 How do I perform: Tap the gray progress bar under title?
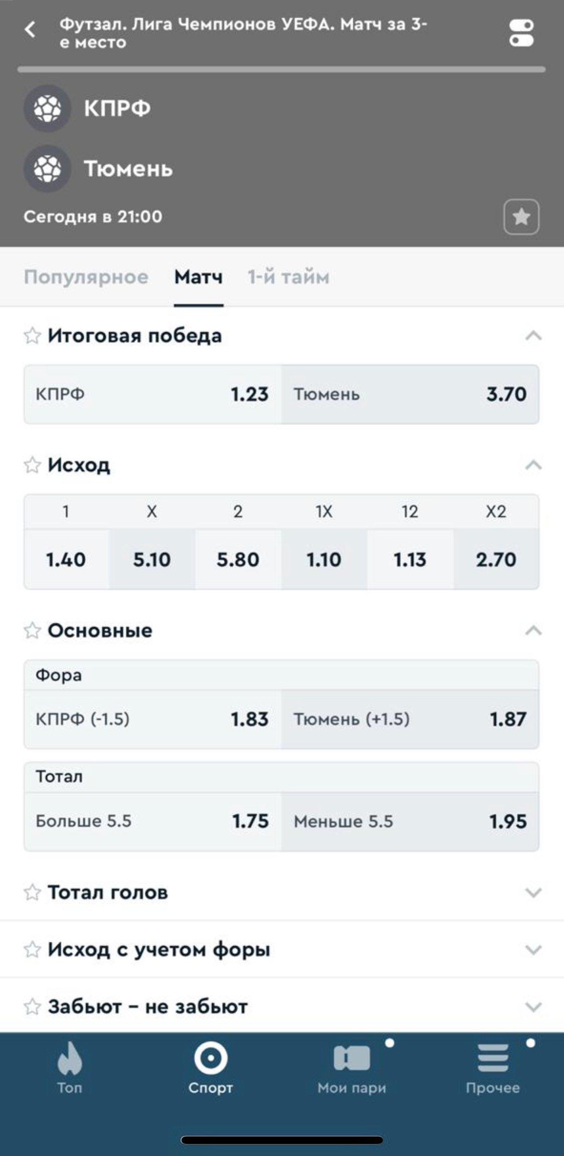281,70
